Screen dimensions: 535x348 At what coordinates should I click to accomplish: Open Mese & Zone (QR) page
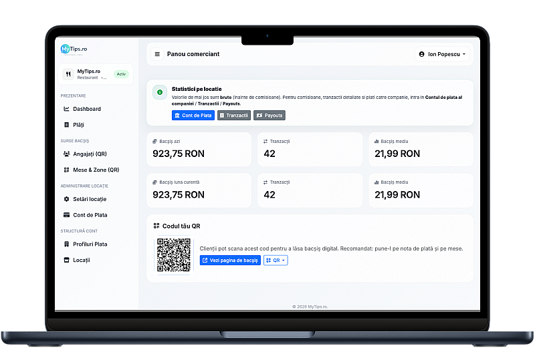click(96, 170)
